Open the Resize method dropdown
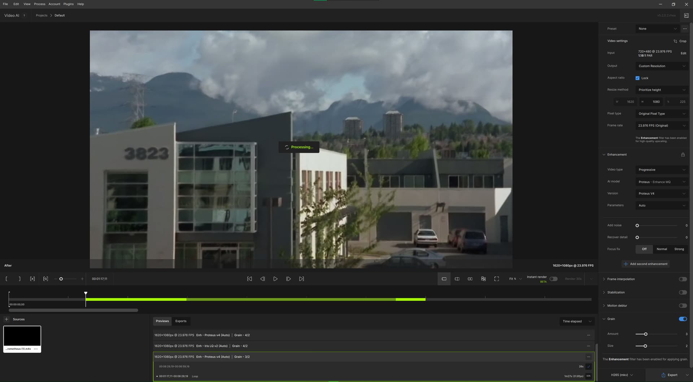 coord(662,90)
